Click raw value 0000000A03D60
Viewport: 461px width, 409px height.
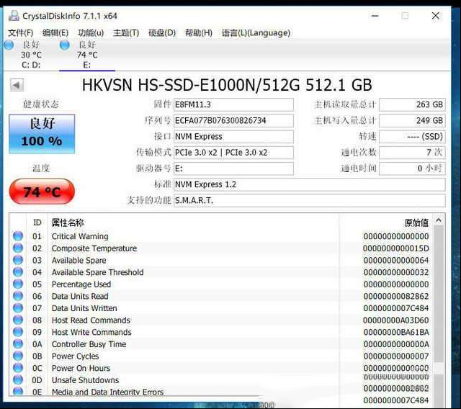(x=395, y=320)
